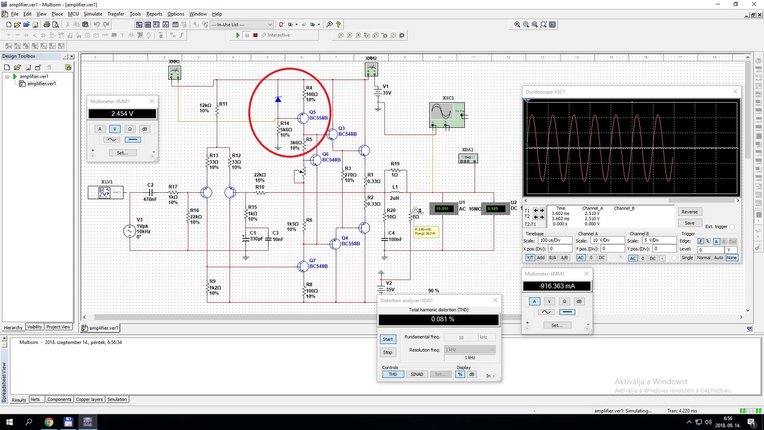764x430 pixels.
Task: Run the simulation with green play button
Action: click(x=238, y=35)
